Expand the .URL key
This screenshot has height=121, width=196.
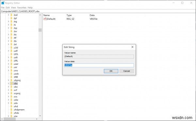(x=8, y=60)
